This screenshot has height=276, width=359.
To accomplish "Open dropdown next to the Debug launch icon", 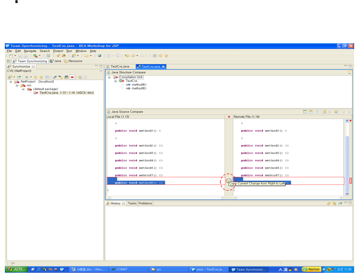I will [39, 56].
